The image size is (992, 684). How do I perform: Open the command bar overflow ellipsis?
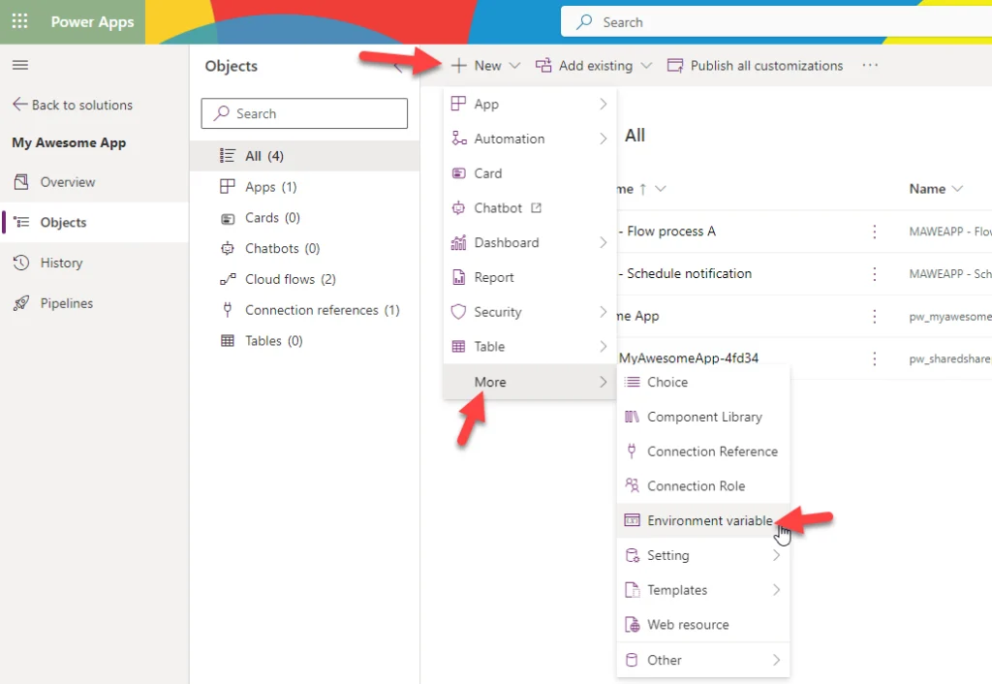(x=870, y=65)
